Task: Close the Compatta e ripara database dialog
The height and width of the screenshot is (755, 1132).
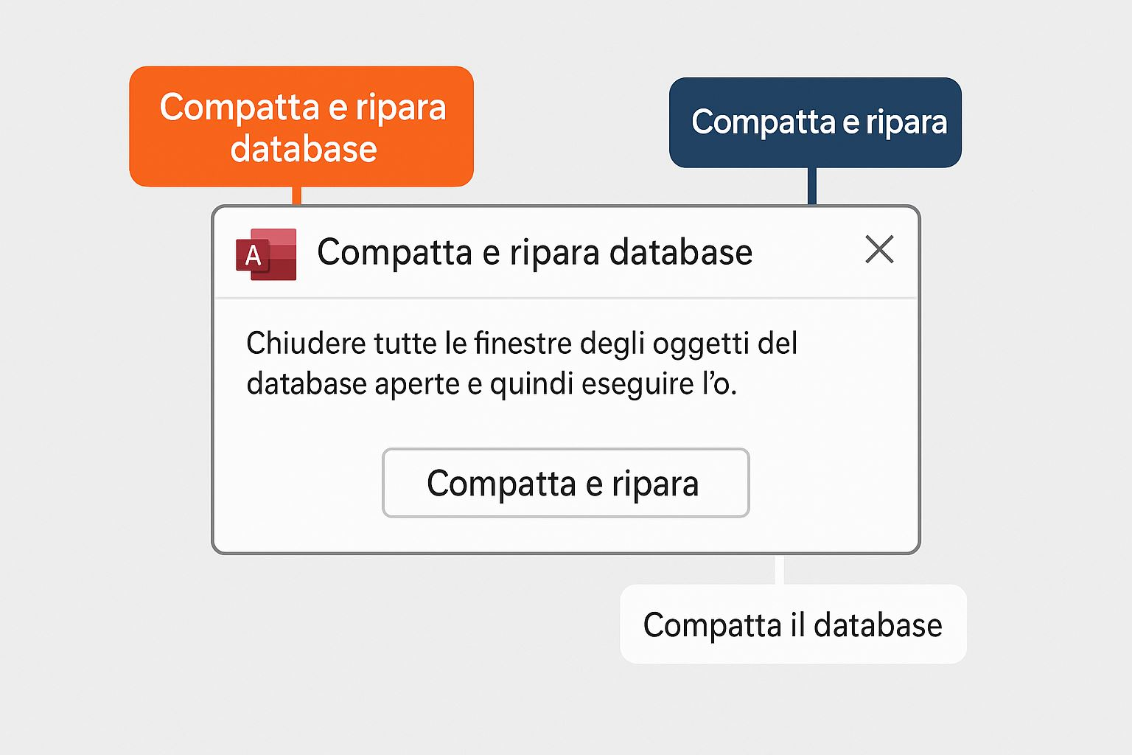Action: pyautogui.click(x=878, y=250)
